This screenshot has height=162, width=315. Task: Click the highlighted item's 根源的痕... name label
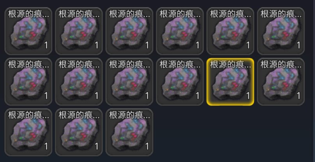tap(230, 64)
